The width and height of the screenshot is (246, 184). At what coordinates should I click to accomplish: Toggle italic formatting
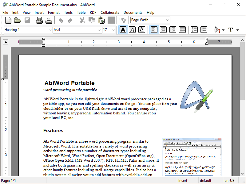point(132,30)
